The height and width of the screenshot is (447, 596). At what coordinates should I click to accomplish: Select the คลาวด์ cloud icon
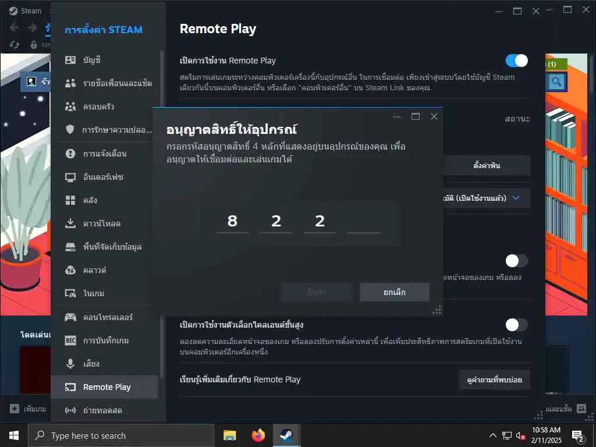click(70, 270)
